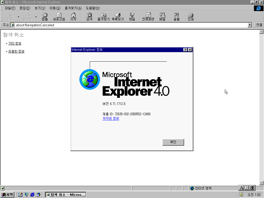This screenshot has width=264, height=198.
Task: Open the 도움말(H) menu
Action: [x=93, y=8]
